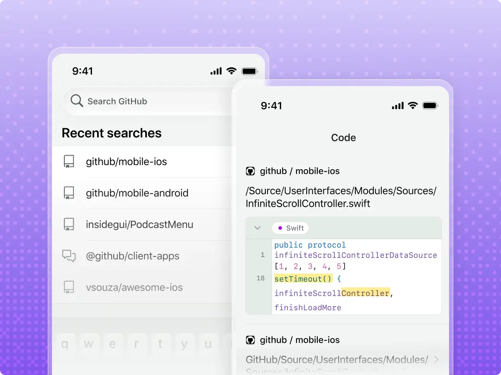Screen dimensions: 501x375
Task: Choose the @github/client-apps recent search
Action: click(142, 256)
